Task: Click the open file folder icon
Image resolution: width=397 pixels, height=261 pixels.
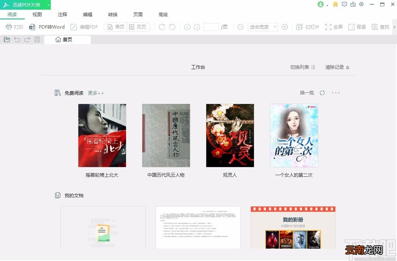Action: pyautogui.click(x=7, y=39)
